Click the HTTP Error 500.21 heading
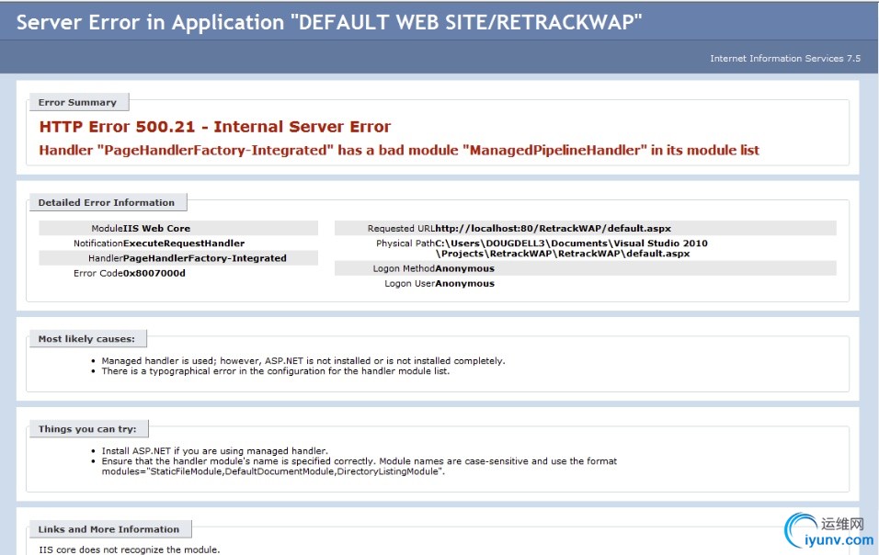 tap(215, 127)
